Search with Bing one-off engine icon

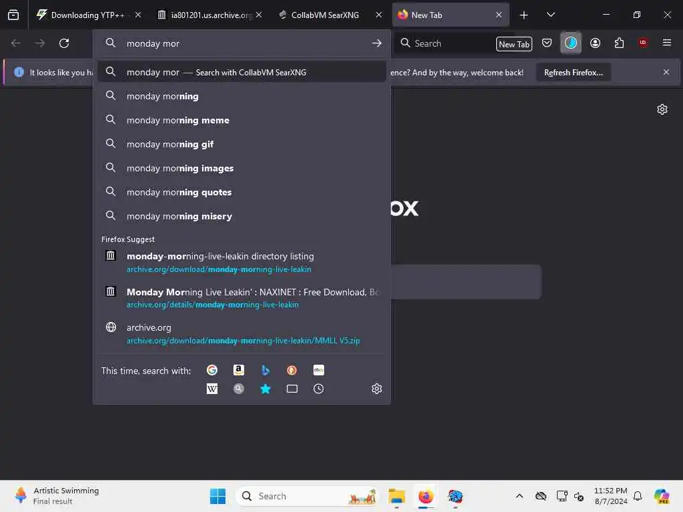click(x=265, y=370)
